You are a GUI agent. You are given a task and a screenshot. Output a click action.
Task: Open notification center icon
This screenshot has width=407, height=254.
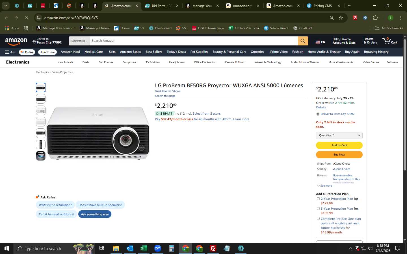pyautogui.click(x=398, y=248)
